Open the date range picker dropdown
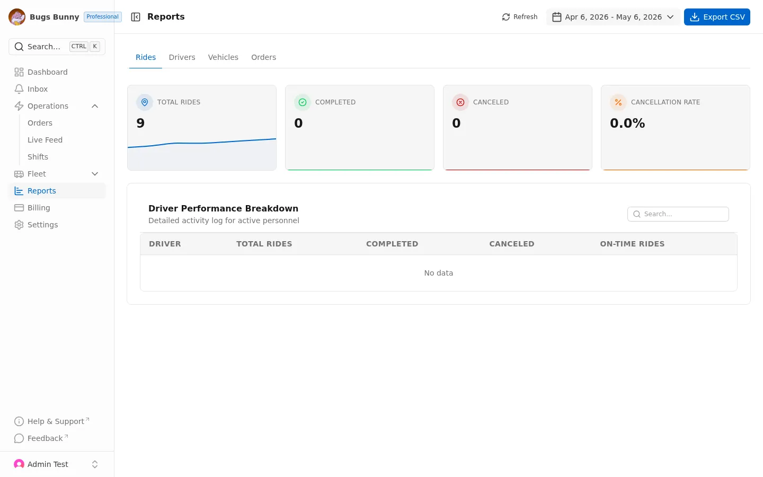The height and width of the screenshot is (477, 763). click(613, 17)
